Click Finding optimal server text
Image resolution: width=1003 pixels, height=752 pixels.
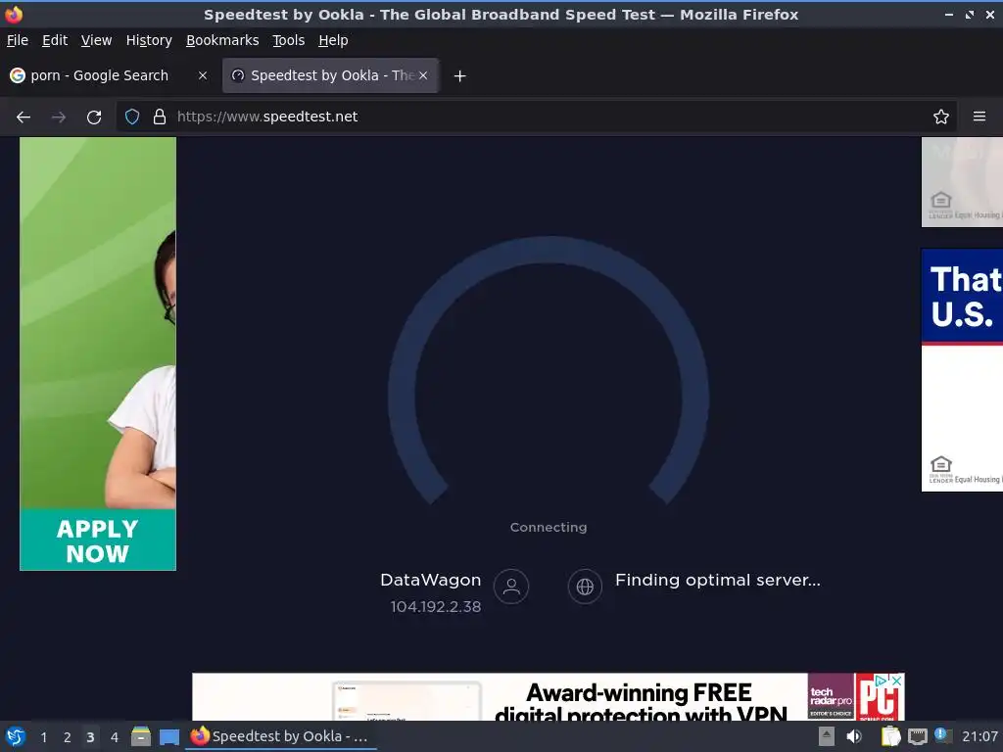(718, 580)
